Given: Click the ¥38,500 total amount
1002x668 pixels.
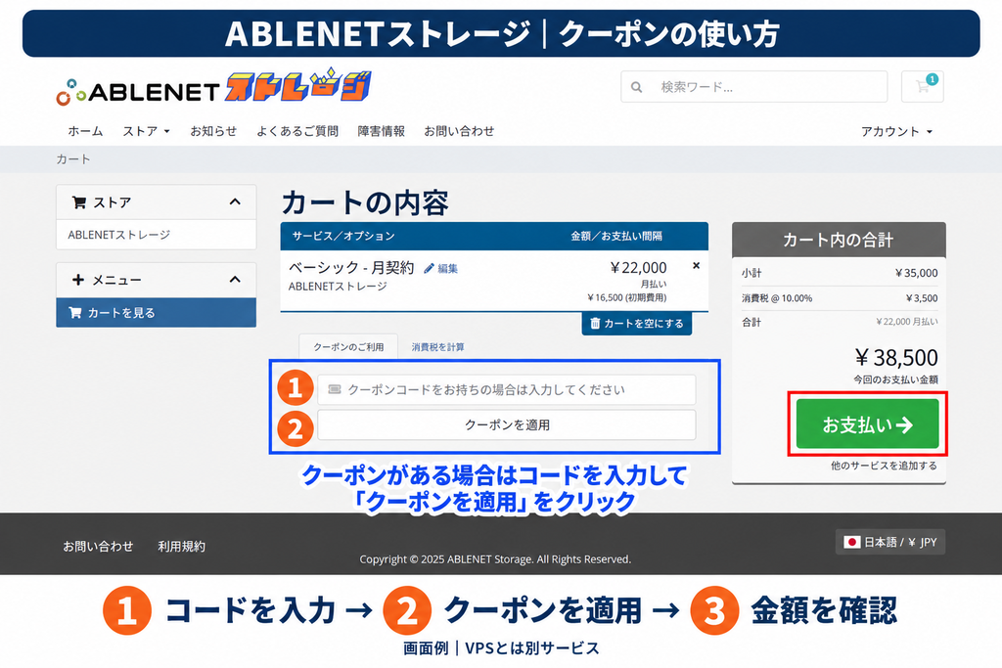Looking at the screenshot, I should click(896, 357).
